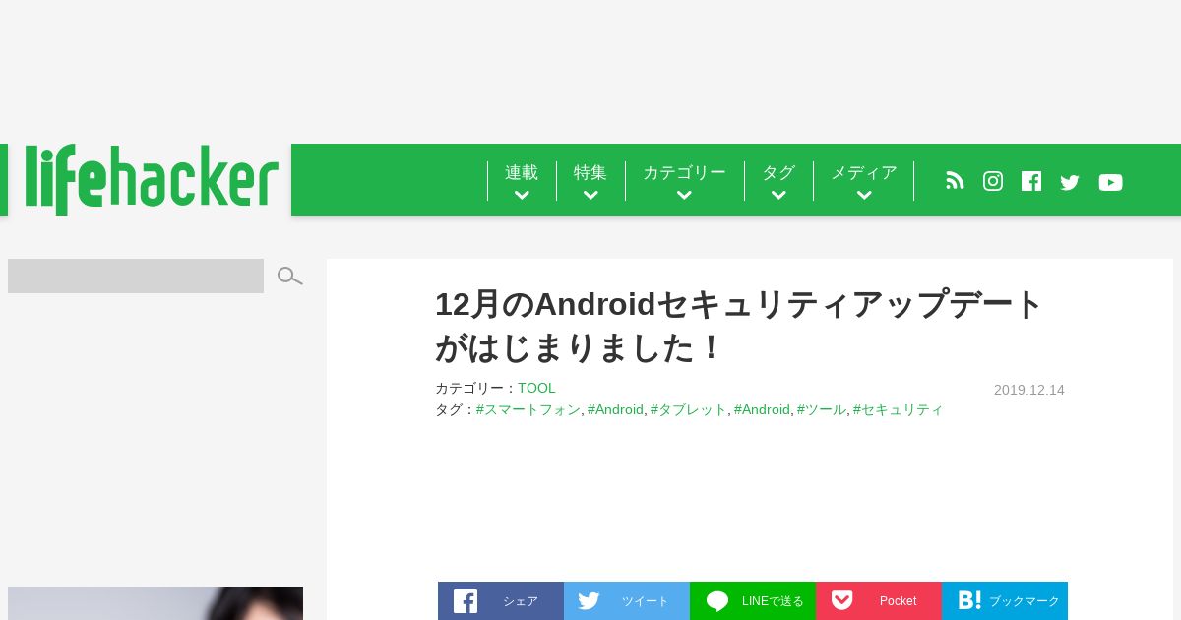
Task: Expand chevron under 特集
Action: [590, 196]
